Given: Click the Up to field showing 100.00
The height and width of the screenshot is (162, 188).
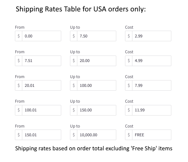Looking at the screenshot, I should 97,86.
